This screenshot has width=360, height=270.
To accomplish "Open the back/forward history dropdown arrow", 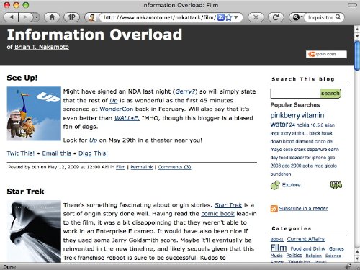I will pyautogui.click(x=36, y=17).
